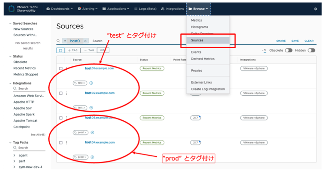The image size is (329, 175).
Task: Toggle the Obsolete switch on
Action: pos(289,50)
